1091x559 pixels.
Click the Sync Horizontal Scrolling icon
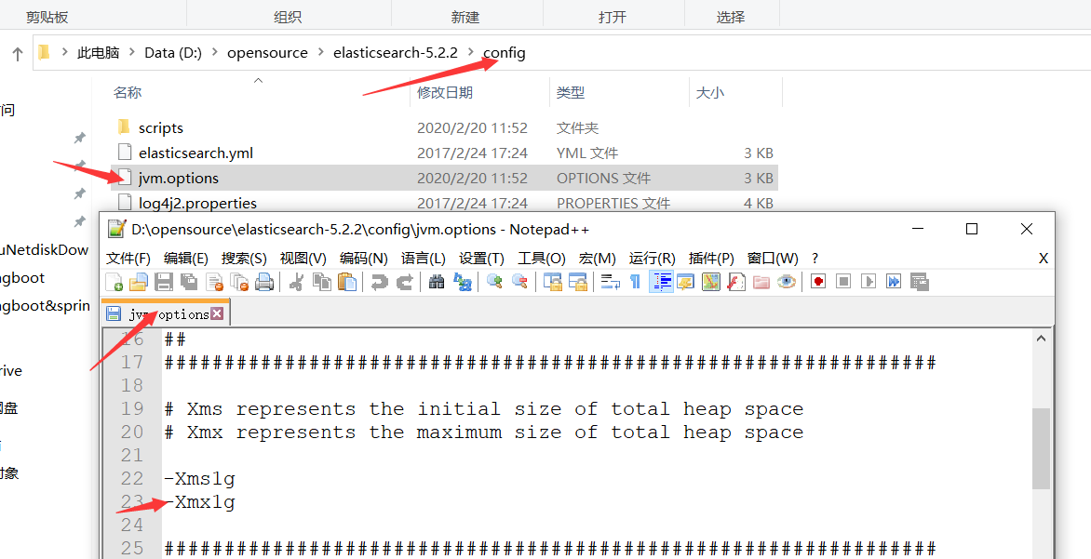click(577, 282)
